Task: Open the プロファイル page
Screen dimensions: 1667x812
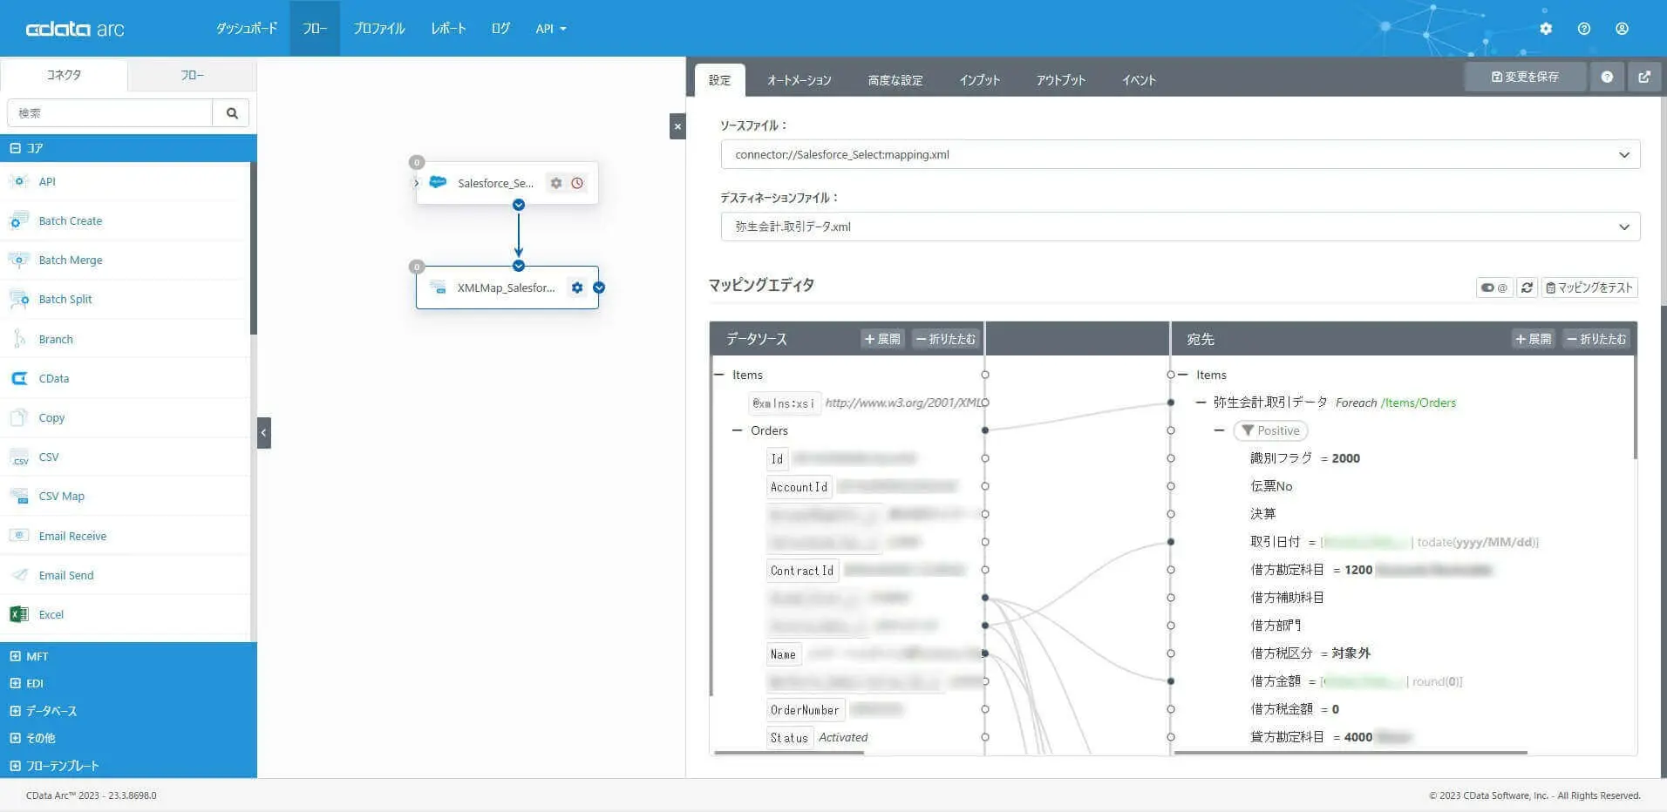Action: (379, 29)
